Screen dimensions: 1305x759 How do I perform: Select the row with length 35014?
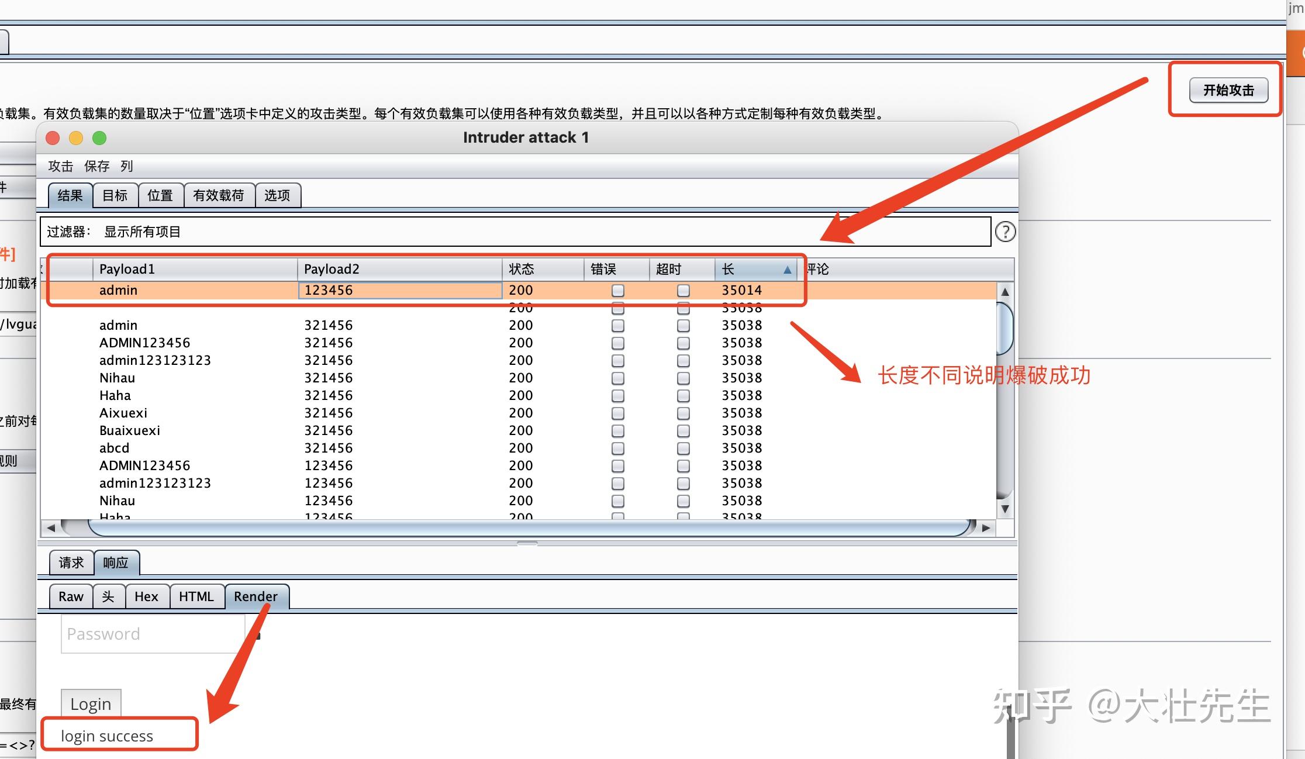tap(518, 291)
